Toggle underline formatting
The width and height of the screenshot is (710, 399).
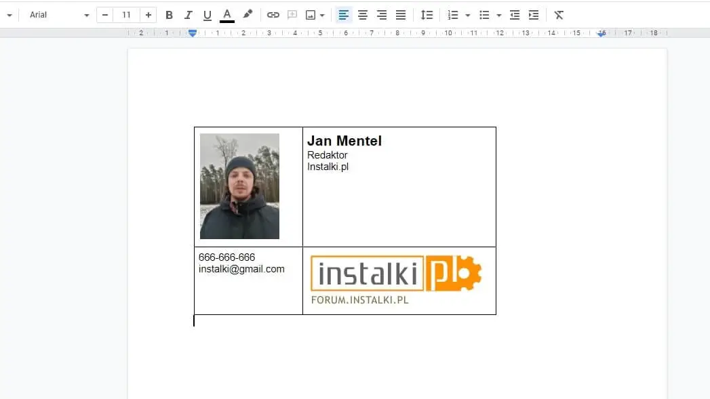coord(208,15)
